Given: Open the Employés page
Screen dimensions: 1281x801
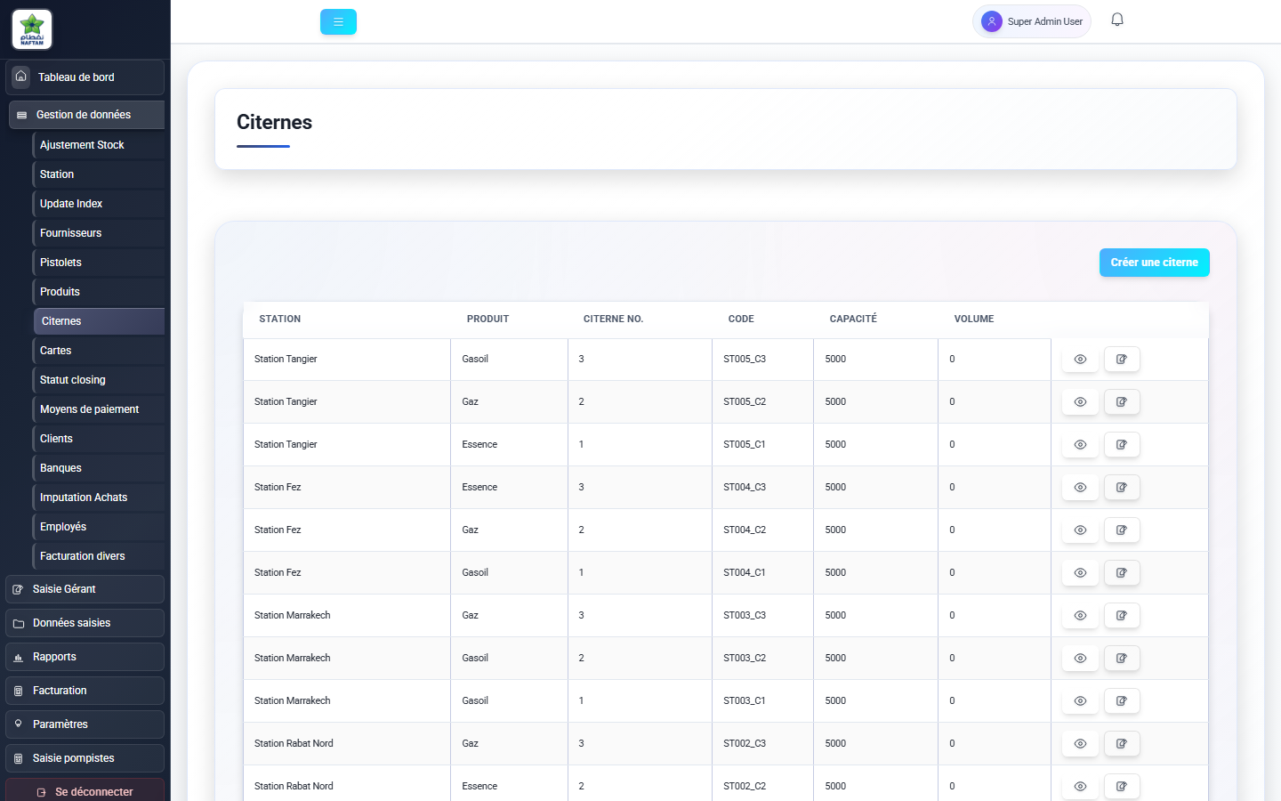Looking at the screenshot, I should click(x=98, y=527).
